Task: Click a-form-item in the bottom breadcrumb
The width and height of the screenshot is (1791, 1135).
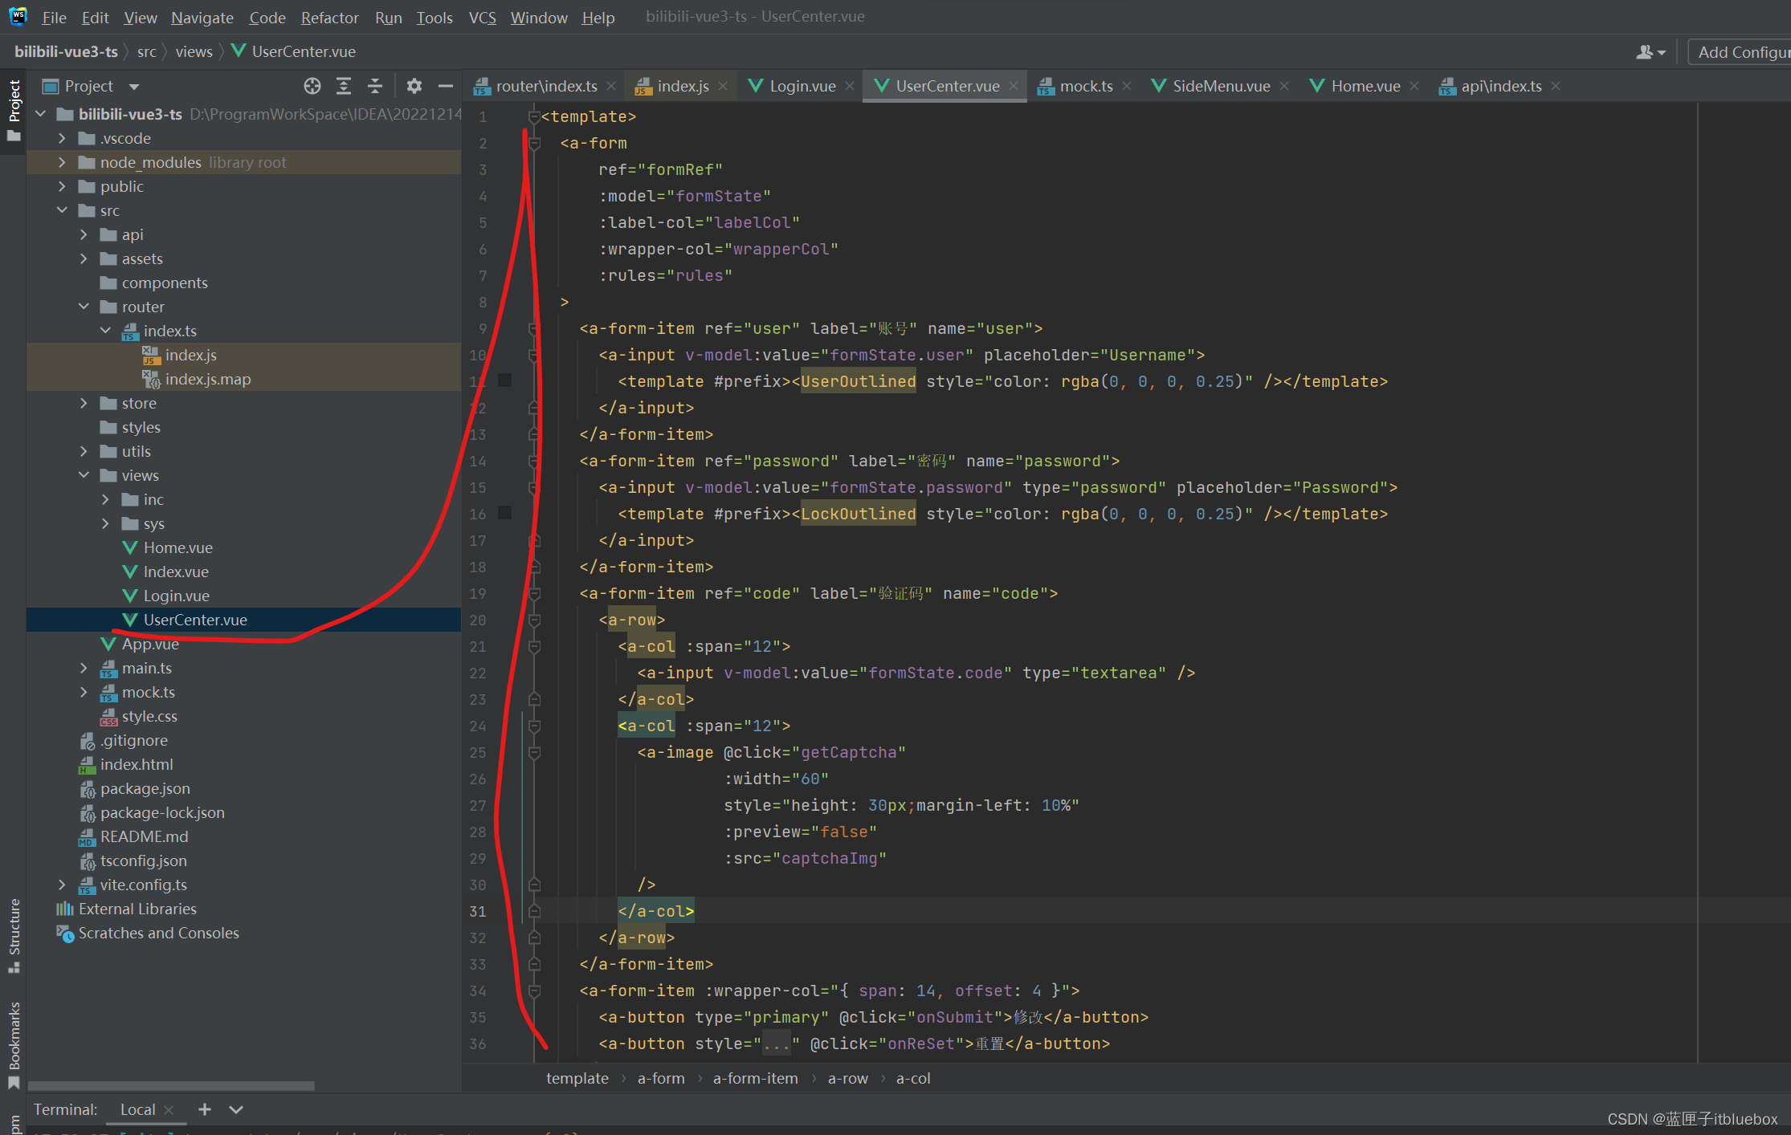Action: pyautogui.click(x=755, y=1078)
